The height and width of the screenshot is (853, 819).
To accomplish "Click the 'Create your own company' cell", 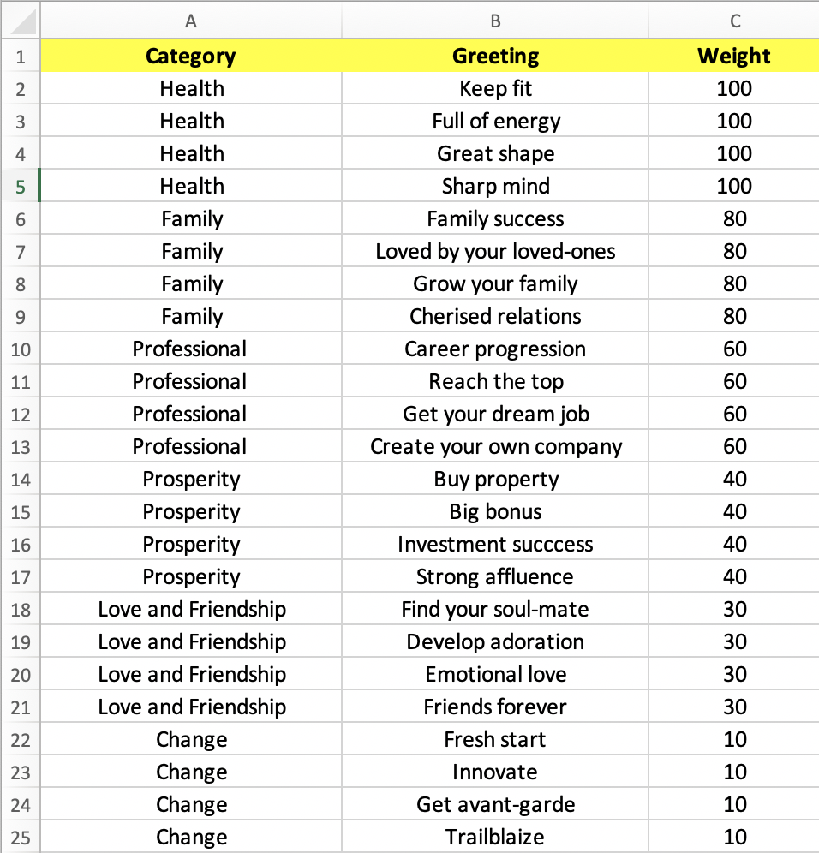I will (495, 447).
